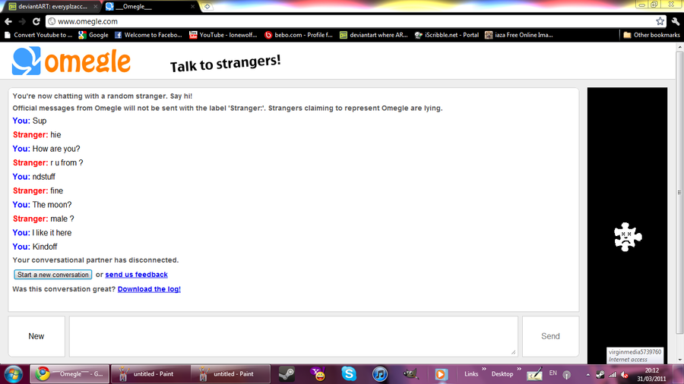Open the Chrome wrench settings menu
The width and height of the screenshot is (684, 384).
tap(676, 21)
